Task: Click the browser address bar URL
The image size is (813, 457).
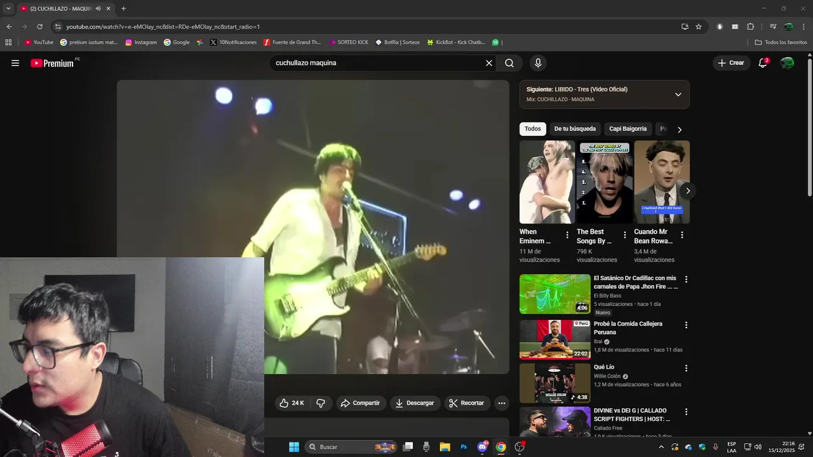Action: point(163,27)
